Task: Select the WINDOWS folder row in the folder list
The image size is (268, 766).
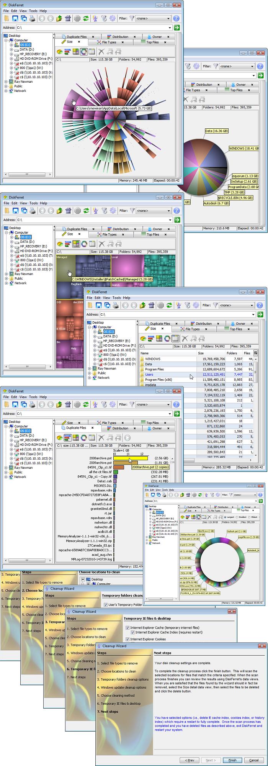Action: pyautogui.click(x=196, y=359)
